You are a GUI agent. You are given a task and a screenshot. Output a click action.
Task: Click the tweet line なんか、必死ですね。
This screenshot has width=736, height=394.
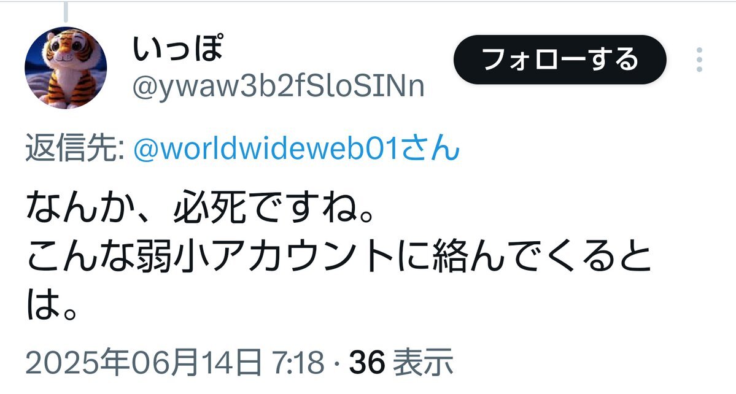click(x=201, y=208)
